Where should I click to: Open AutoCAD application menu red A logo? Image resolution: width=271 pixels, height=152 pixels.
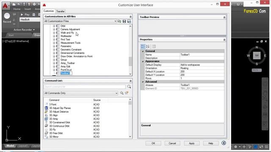click(6, 5)
